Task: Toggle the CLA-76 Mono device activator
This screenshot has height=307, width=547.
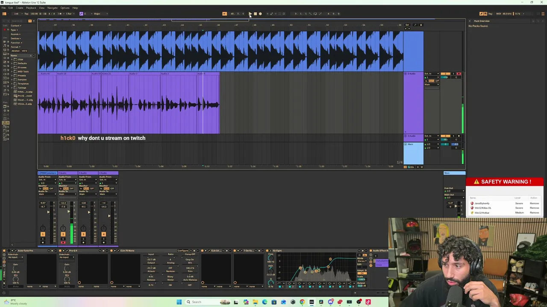Action: point(112,250)
